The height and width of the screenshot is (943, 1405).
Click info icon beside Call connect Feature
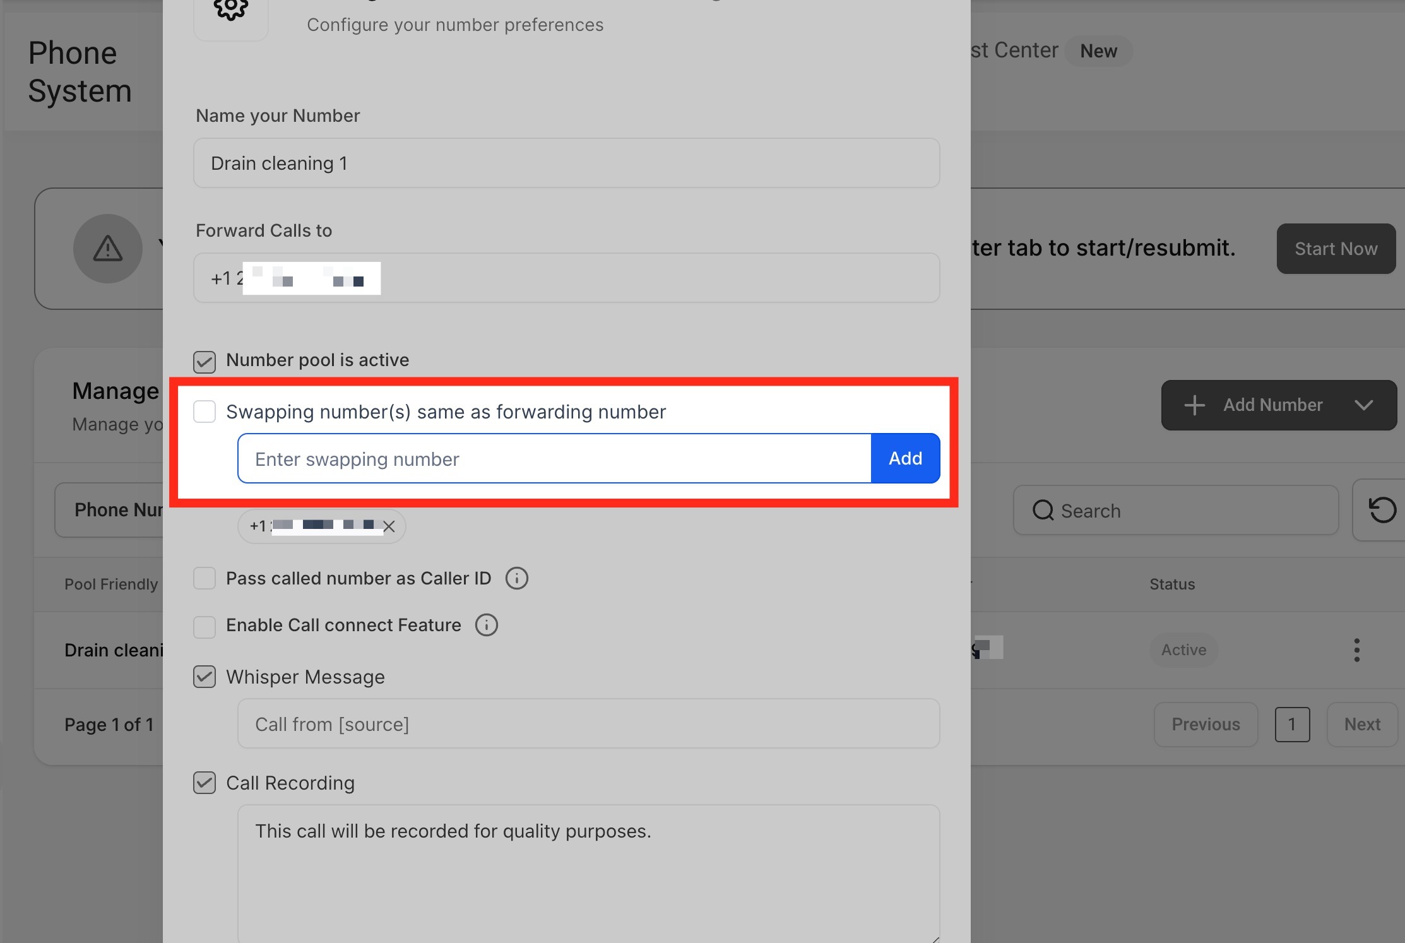point(486,625)
